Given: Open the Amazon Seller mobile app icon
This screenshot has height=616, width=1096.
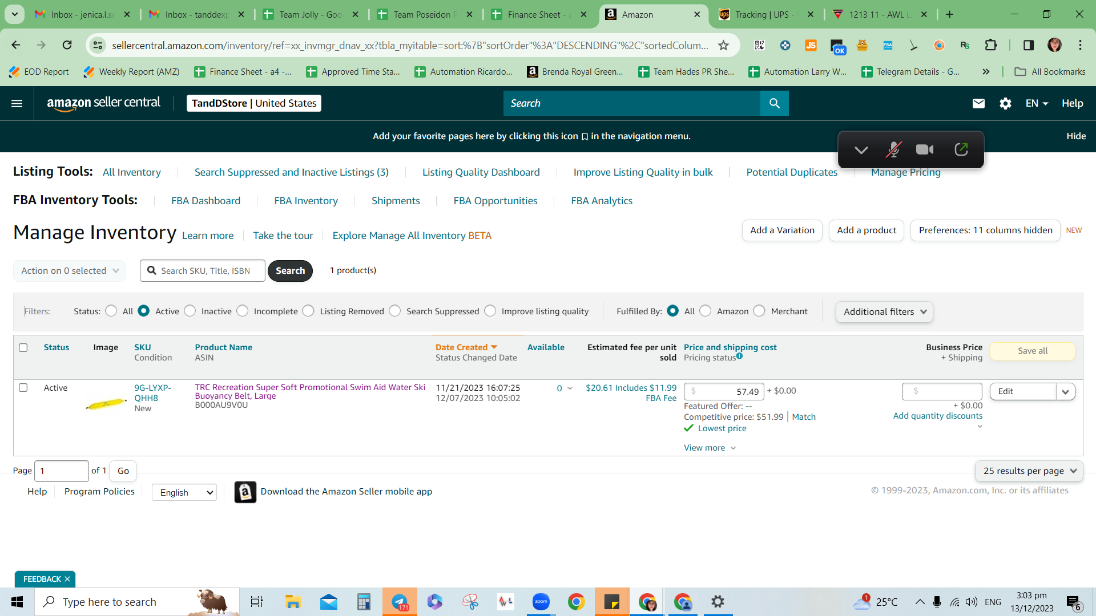Looking at the screenshot, I should tap(245, 492).
